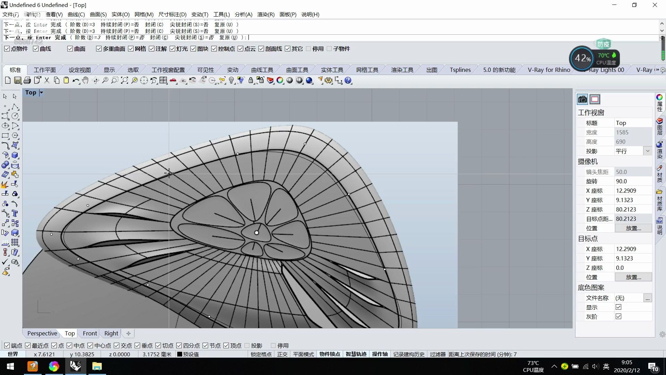This screenshot has height=375, width=666.
Task: Open the four-viewport layout icon
Action: (x=163, y=81)
